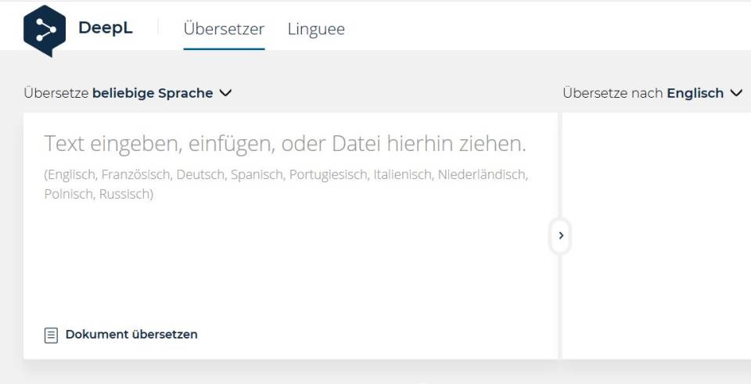
Task: Click inside the translation output panel
Action: [656, 235]
